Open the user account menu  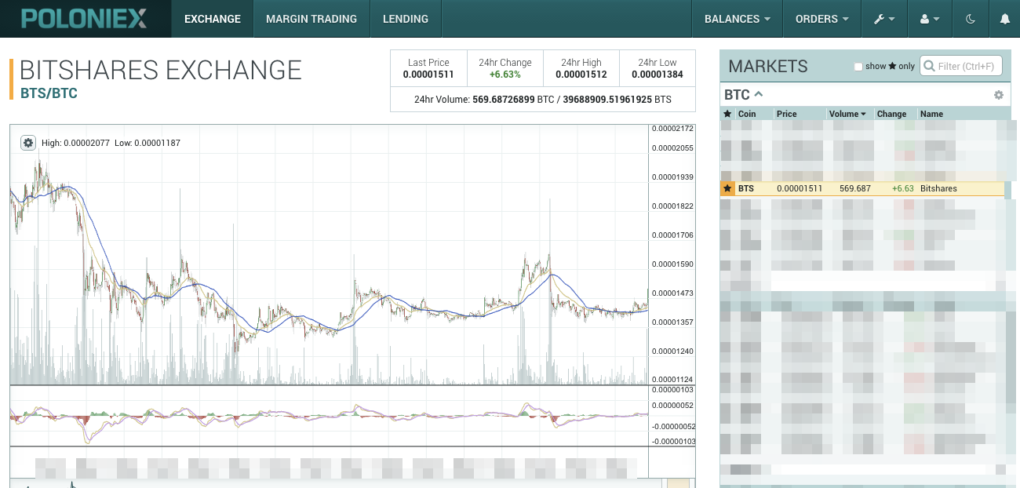coord(929,19)
